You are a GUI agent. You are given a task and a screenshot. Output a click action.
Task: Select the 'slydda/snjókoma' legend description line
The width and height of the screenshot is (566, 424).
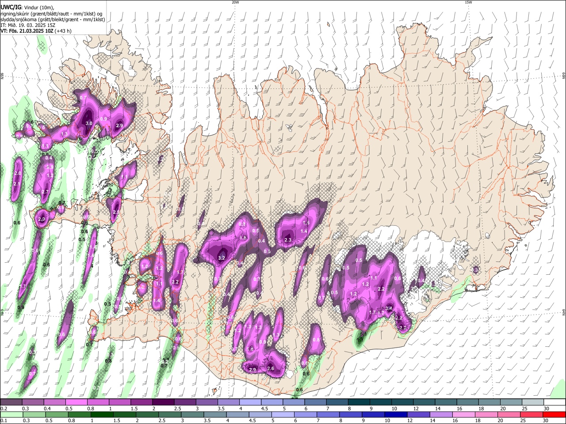click(53, 19)
